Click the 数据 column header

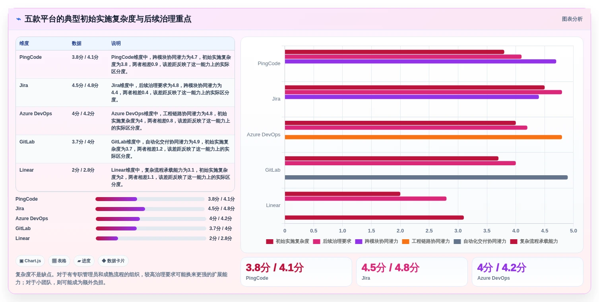77,43
